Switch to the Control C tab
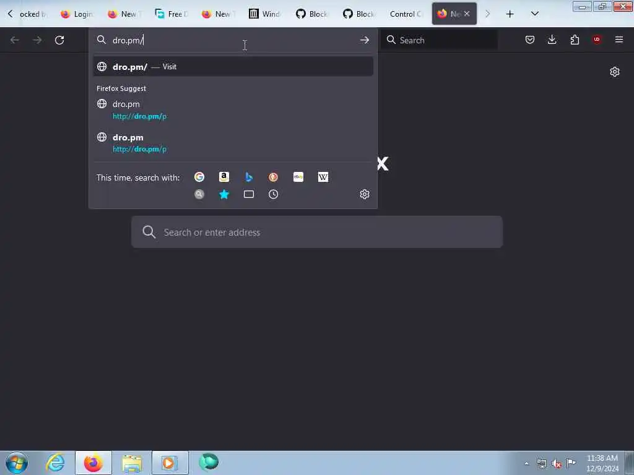 click(x=406, y=14)
